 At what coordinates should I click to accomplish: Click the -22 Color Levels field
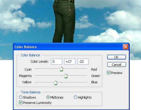(x=83, y=62)
